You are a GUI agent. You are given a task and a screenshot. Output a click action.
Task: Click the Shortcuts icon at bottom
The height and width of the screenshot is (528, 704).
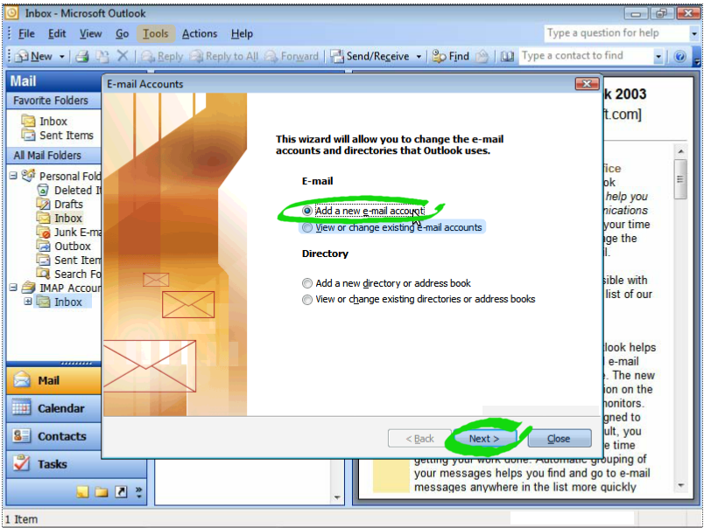point(121,491)
